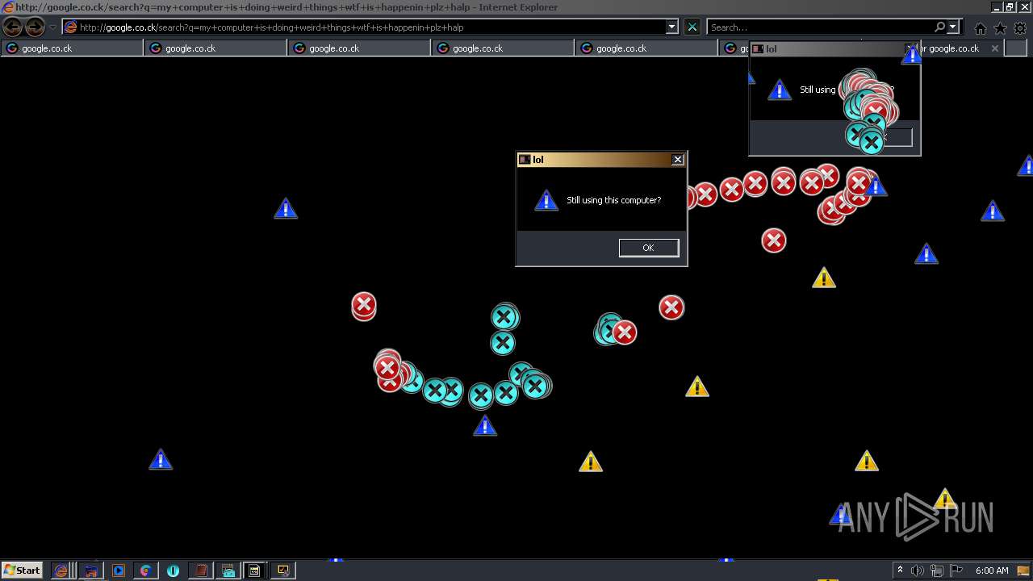
Task: Open the brown notebook app in taskbar
Action: 201,571
